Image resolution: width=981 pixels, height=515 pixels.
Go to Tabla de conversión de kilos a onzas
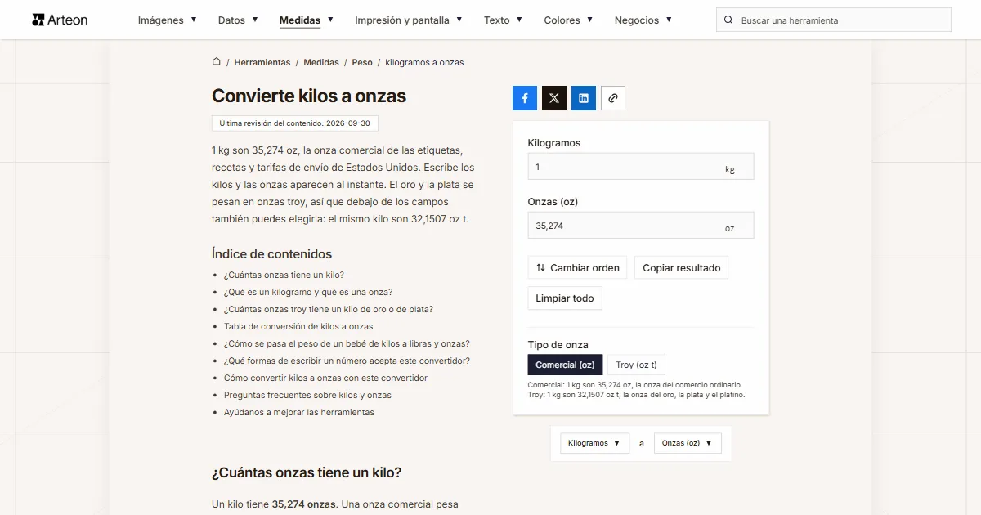[298, 327]
